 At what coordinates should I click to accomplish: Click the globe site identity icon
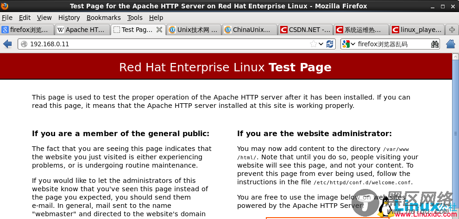tap(24, 44)
